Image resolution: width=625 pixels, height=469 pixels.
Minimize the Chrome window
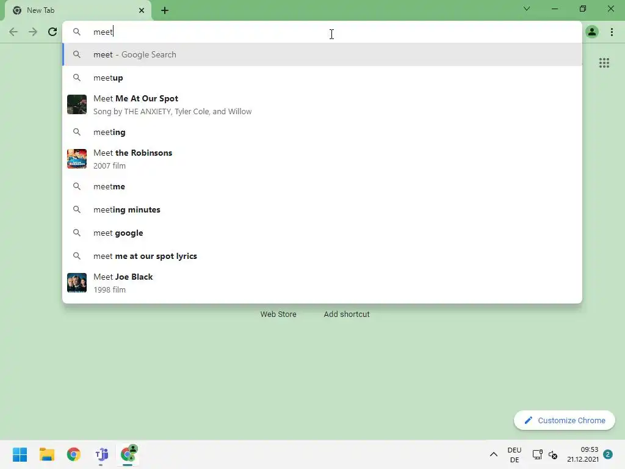pos(554,9)
